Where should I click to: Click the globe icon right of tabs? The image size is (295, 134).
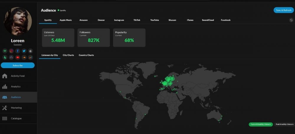(x=291, y=20)
